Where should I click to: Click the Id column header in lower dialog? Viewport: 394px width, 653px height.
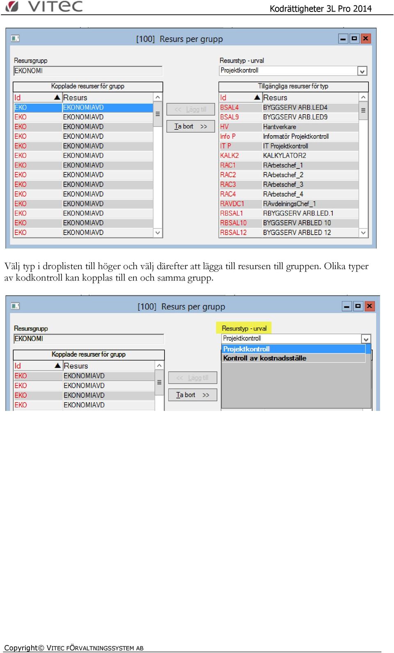(38, 366)
